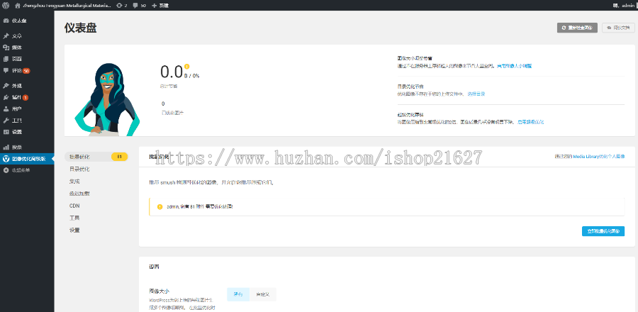The image size is (638, 312).
Task: Open the 图像优化 Smush sidebar item
Action: point(27,159)
